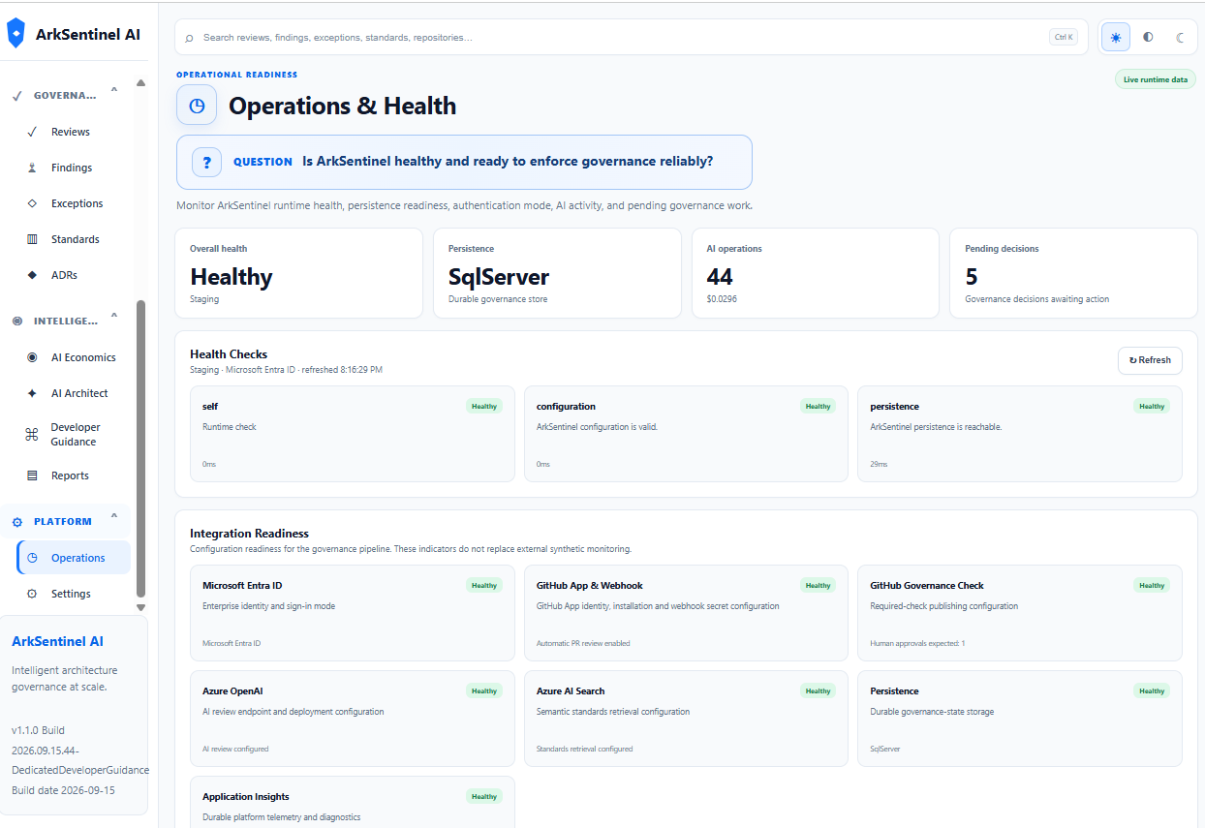Click the Reviews checkmark icon in sidebar
This screenshot has width=1205, height=828.
click(32, 132)
